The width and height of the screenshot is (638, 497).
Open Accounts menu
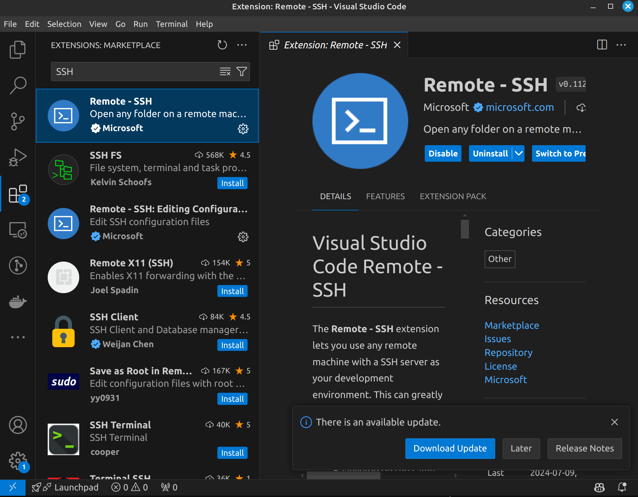click(18, 425)
